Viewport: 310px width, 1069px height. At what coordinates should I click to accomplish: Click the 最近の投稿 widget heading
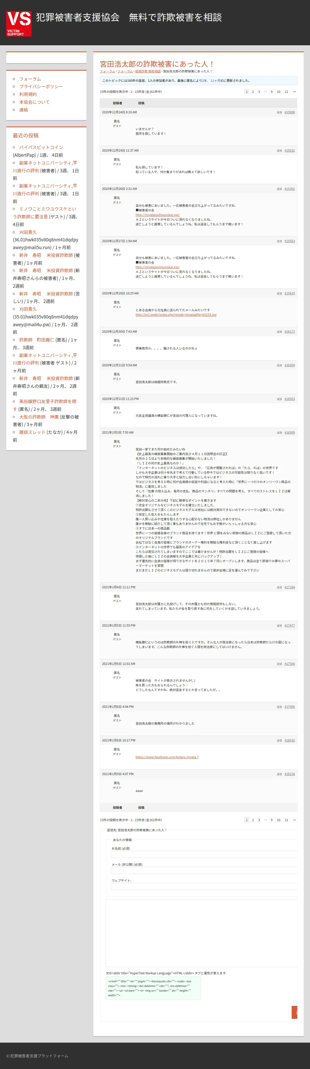26,135
